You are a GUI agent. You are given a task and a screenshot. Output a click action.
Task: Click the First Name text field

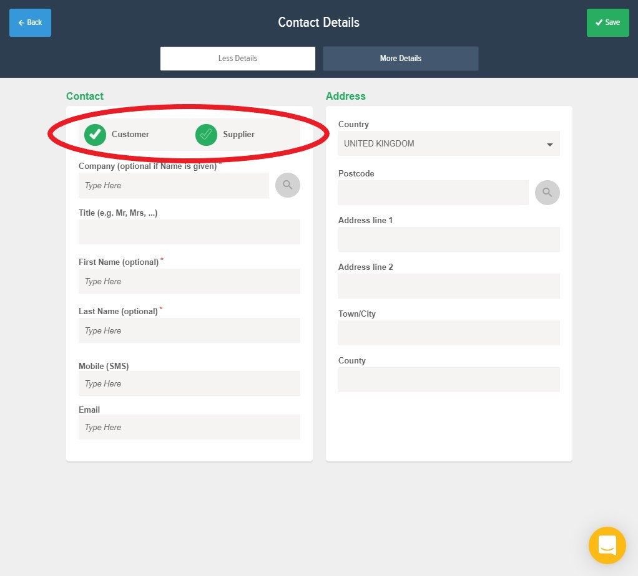[x=189, y=281]
